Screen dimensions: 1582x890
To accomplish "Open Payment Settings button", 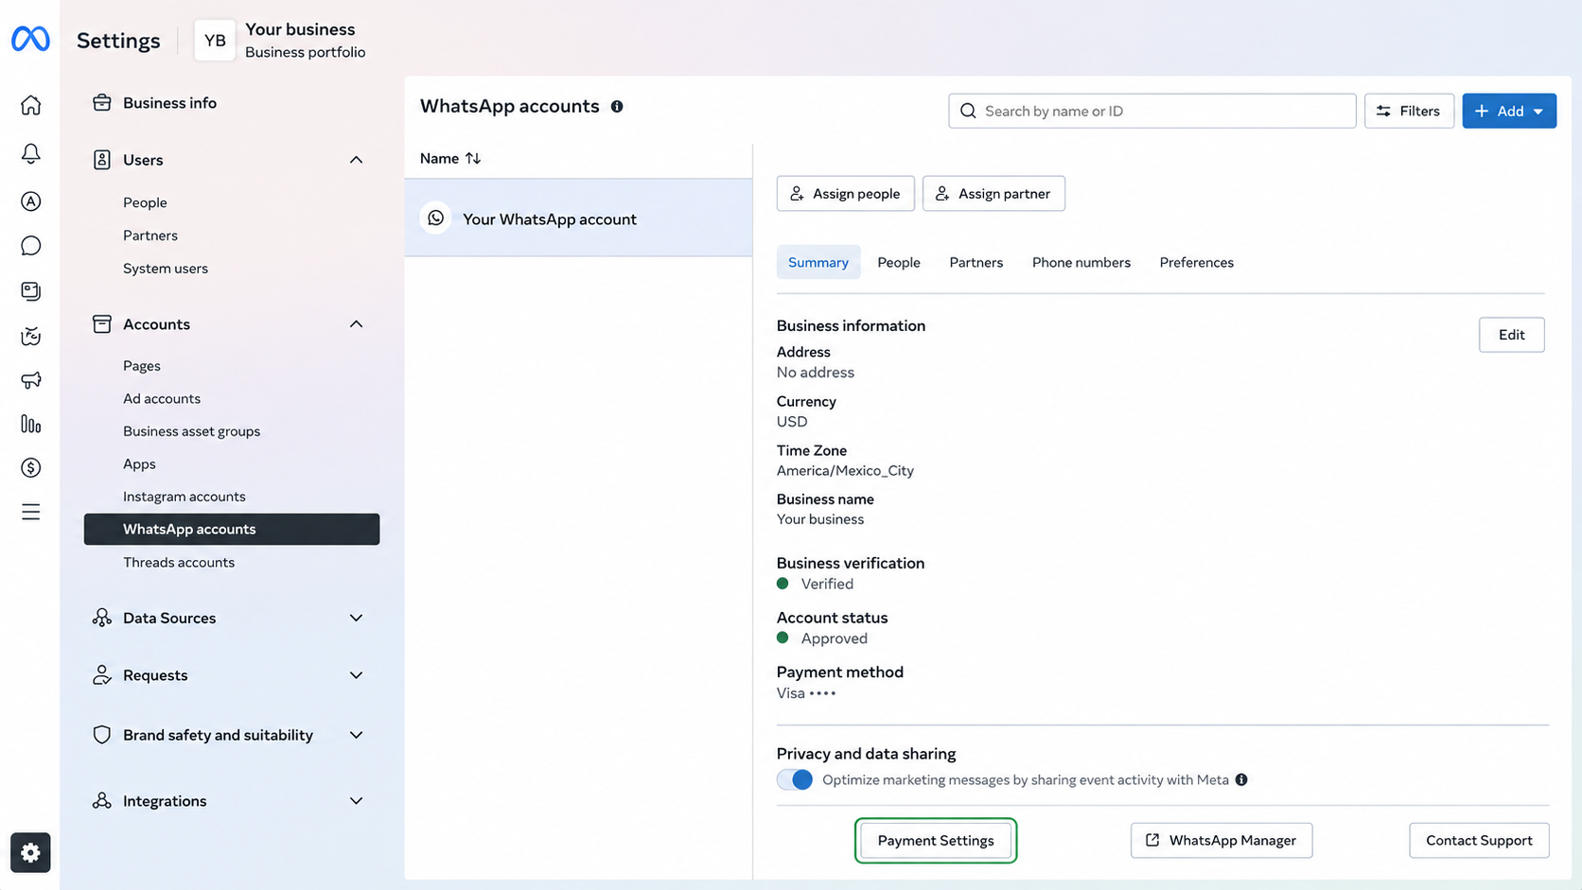I will tap(936, 841).
